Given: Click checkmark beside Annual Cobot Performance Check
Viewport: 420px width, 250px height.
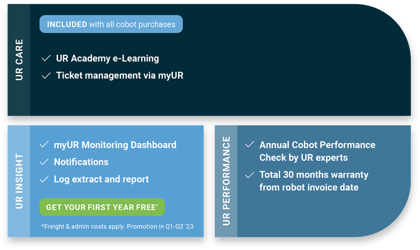Looking at the screenshot, I should 249,144.
